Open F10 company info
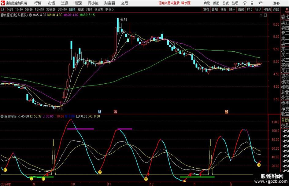The height and width of the screenshot is (186, 289). click(250, 9)
